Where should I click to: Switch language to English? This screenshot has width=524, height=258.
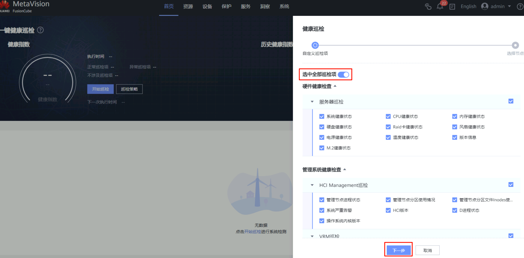click(468, 7)
